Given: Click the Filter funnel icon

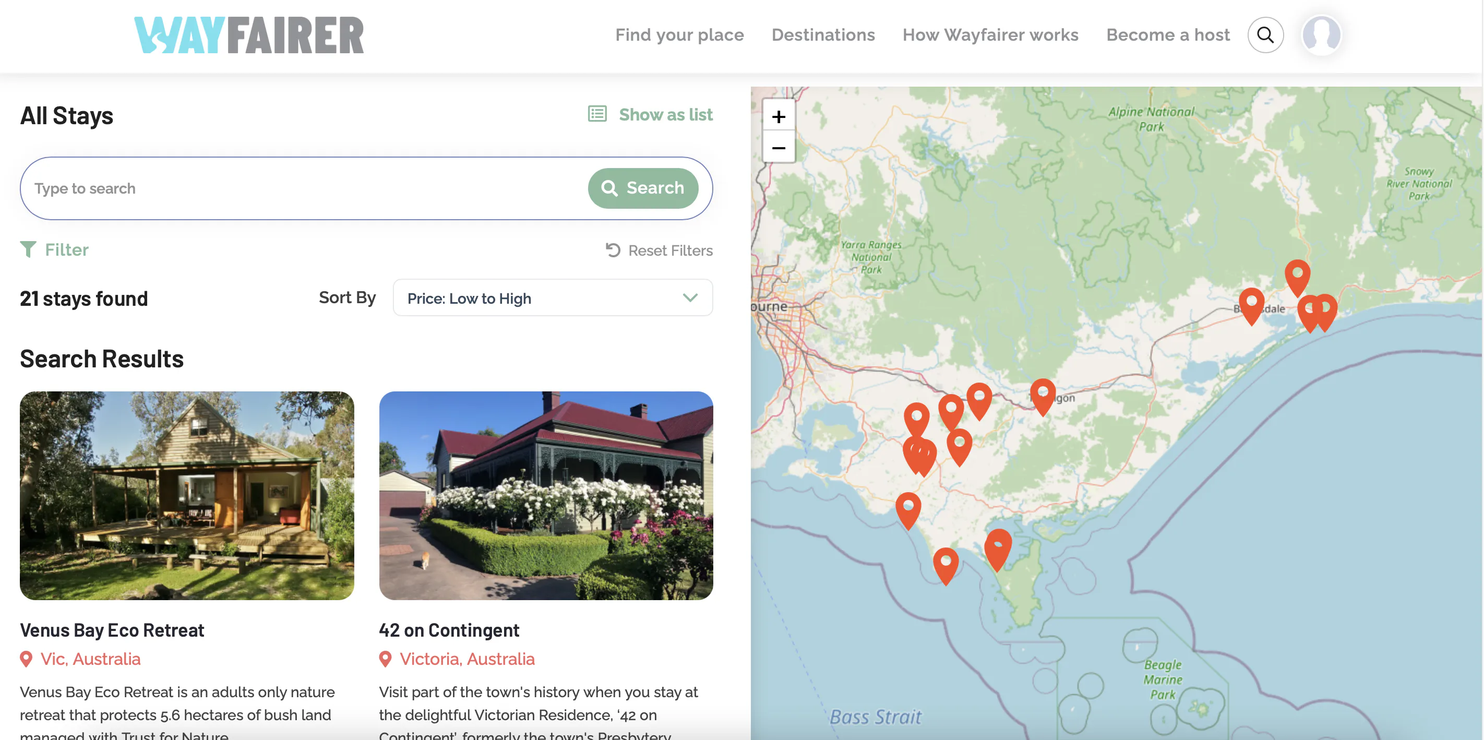Looking at the screenshot, I should pos(28,249).
